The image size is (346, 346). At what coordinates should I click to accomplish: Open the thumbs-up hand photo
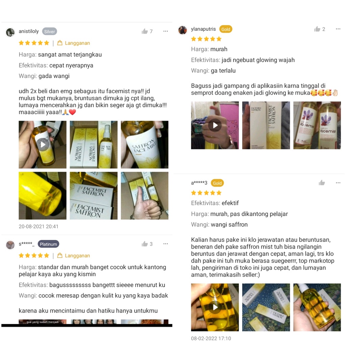145,196
